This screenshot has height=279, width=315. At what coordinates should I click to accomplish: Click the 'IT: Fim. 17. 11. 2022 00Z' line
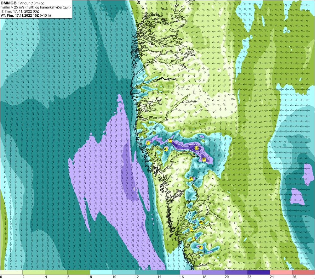(20, 11)
